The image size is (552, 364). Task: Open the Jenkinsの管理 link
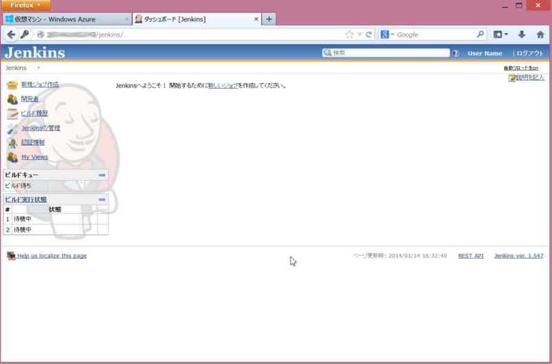[41, 128]
